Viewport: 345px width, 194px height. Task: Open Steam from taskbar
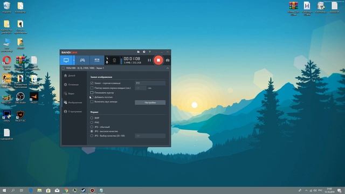(84, 190)
